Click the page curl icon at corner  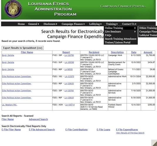pos(154,143)
